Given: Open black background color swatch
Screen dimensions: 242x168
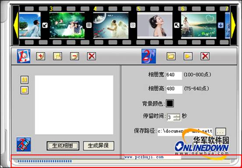Looking at the screenshot, I should click(x=170, y=104).
